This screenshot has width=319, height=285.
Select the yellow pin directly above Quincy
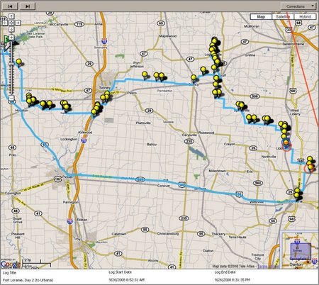pos(194,77)
